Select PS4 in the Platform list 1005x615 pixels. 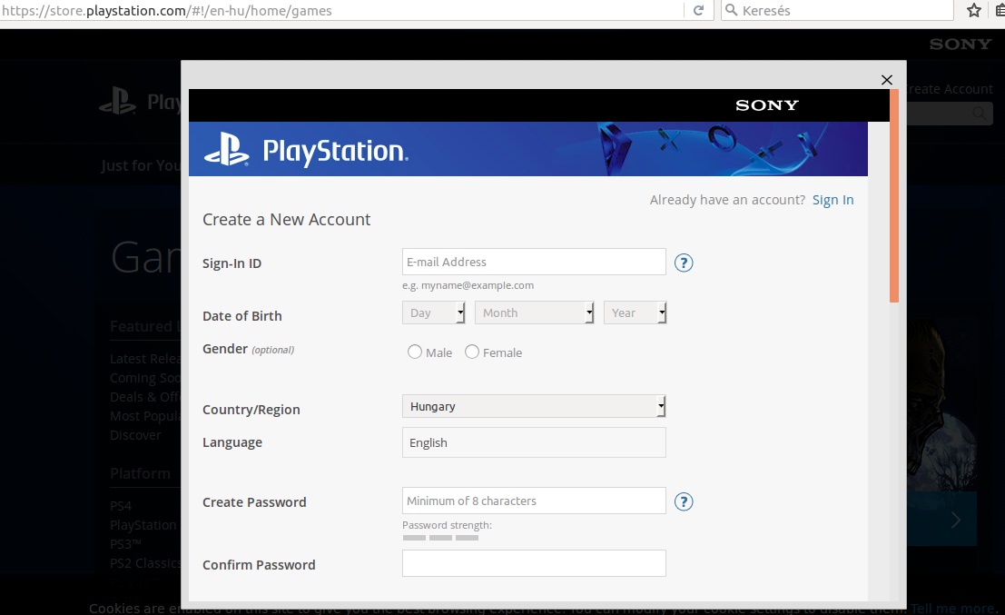pos(121,506)
